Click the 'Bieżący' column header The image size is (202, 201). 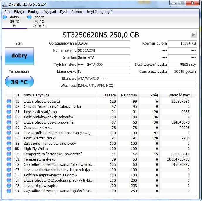pos(107,95)
